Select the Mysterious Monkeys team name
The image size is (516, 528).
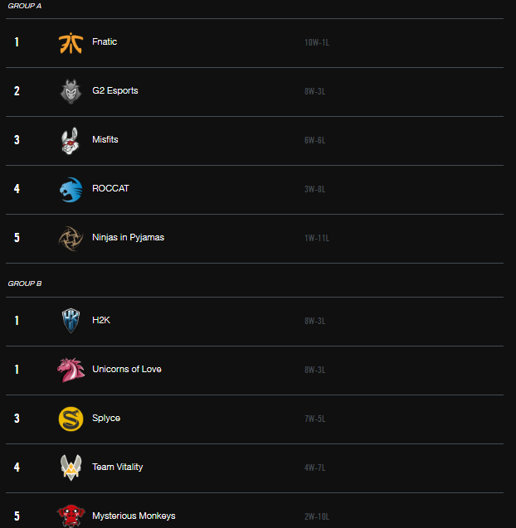134,516
